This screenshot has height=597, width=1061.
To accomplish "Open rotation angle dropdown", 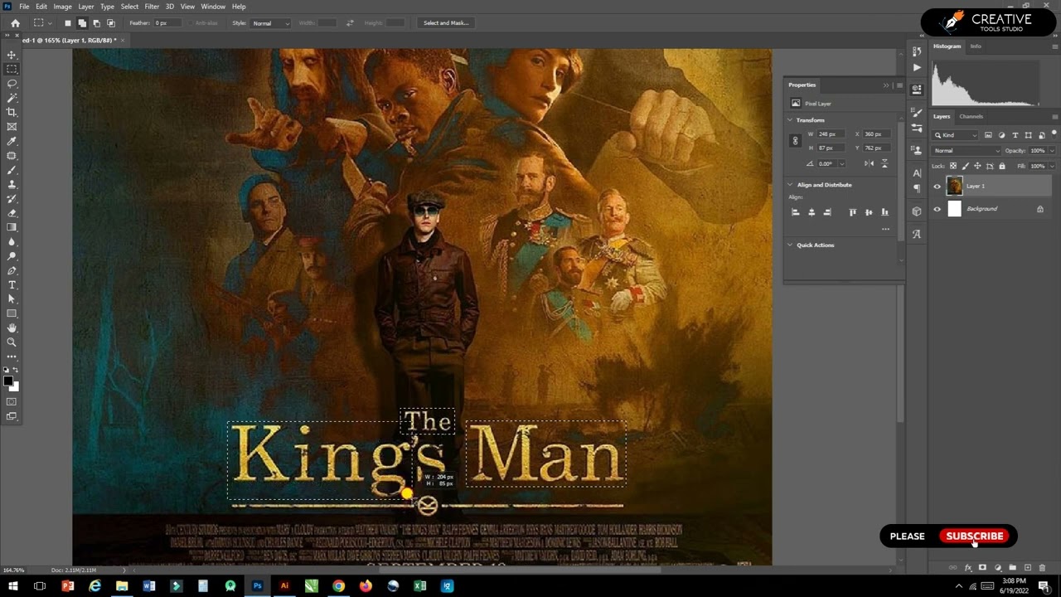I will (x=842, y=163).
